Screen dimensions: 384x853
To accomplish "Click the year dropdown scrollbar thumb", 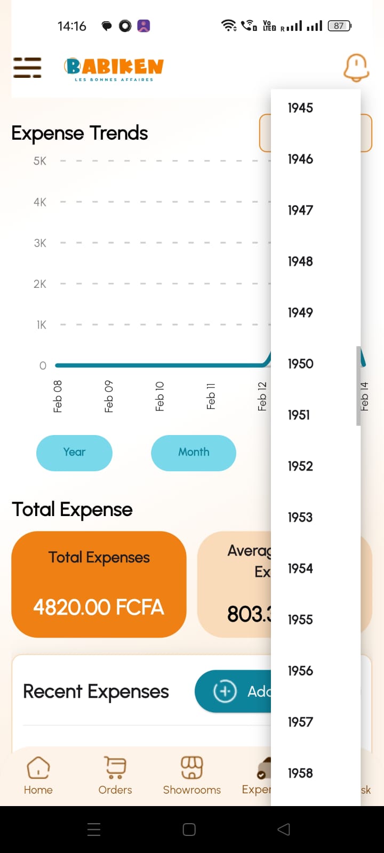I will tap(358, 386).
